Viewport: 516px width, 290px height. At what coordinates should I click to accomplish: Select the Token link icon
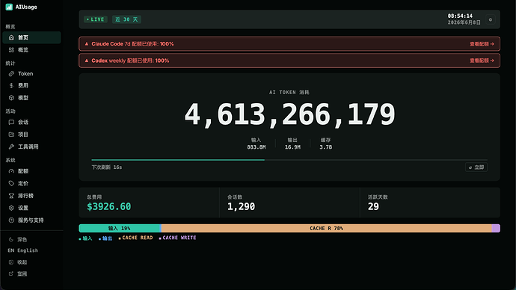pyautogui.click(x=11, y=74)
